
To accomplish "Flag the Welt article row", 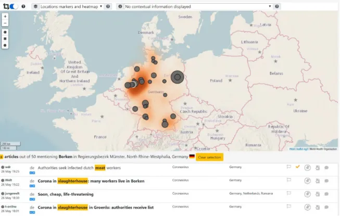I will click(x=288, y=180).
